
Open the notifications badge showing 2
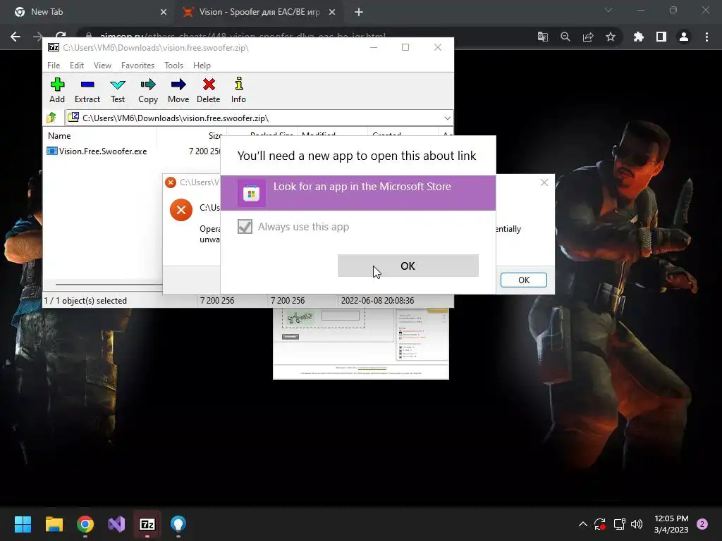point(702,524)
